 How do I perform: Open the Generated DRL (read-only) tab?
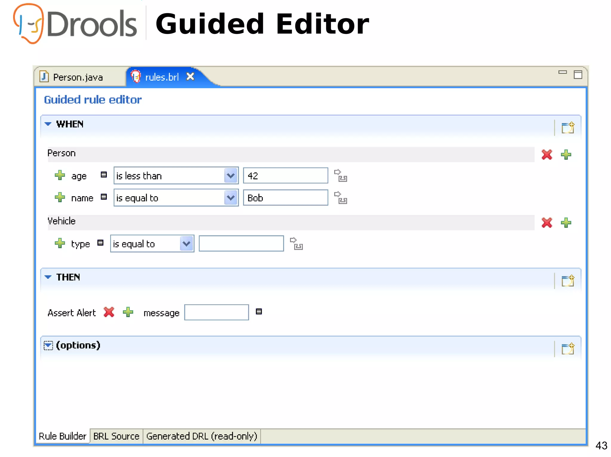[202, 436]
